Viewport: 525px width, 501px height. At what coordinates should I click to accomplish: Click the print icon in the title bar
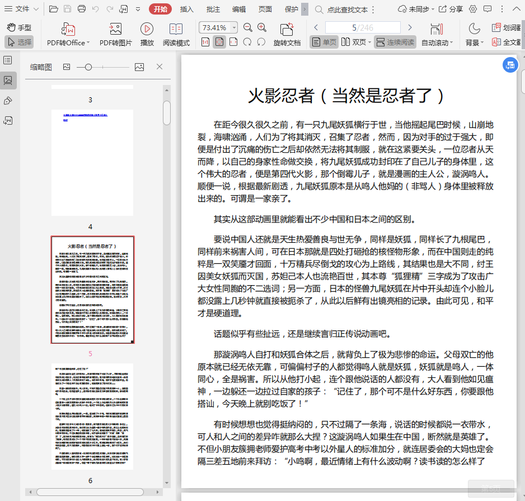(x=82, y=9)
